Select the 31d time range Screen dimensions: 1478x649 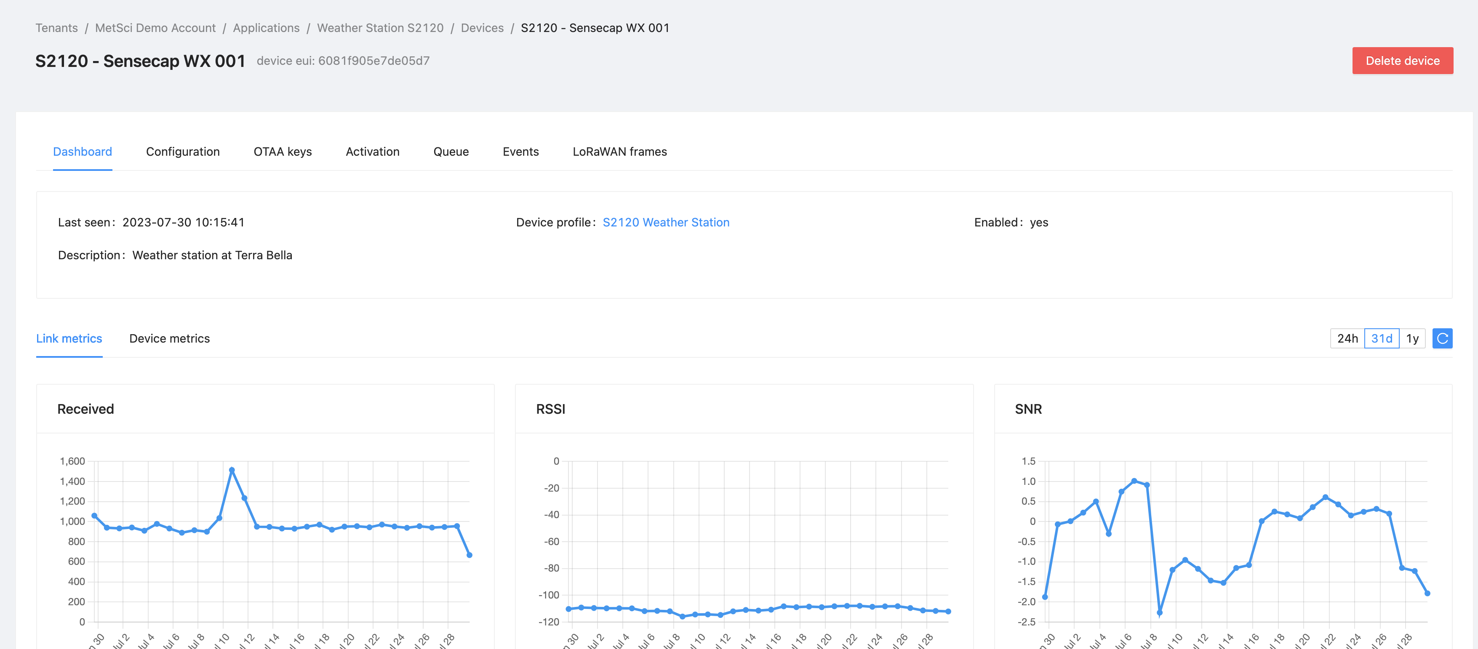1381,338
